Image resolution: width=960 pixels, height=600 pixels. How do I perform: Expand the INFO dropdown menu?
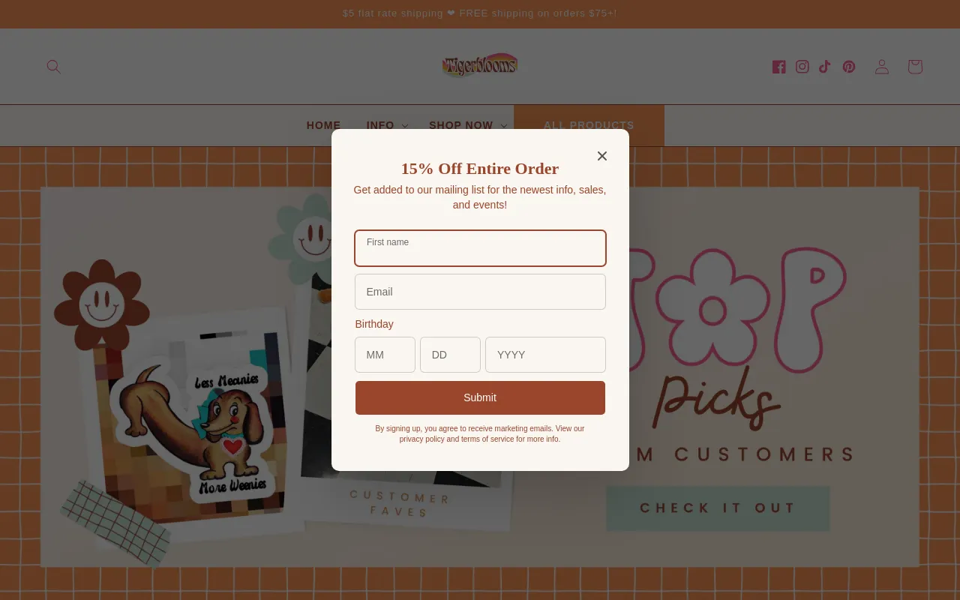click(387, 125)
